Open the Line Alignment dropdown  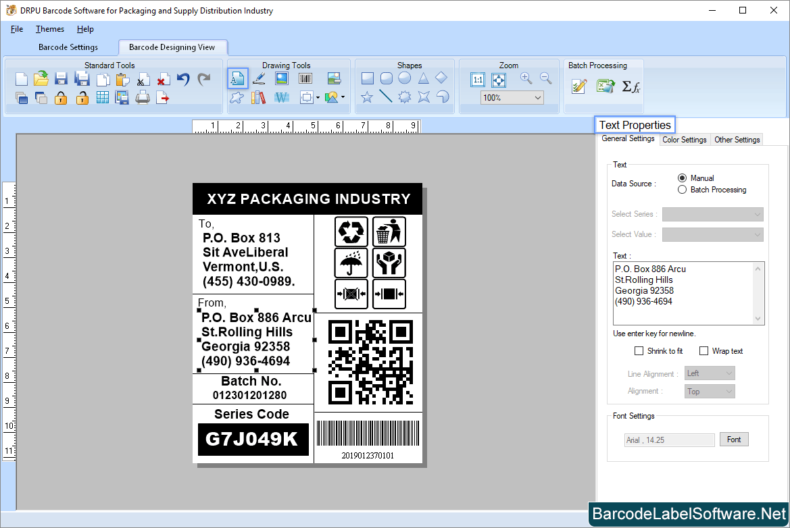[x=710, y=373]
